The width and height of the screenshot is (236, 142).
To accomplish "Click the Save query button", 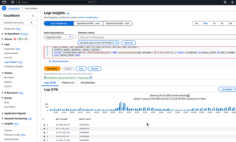I will 81,69.
